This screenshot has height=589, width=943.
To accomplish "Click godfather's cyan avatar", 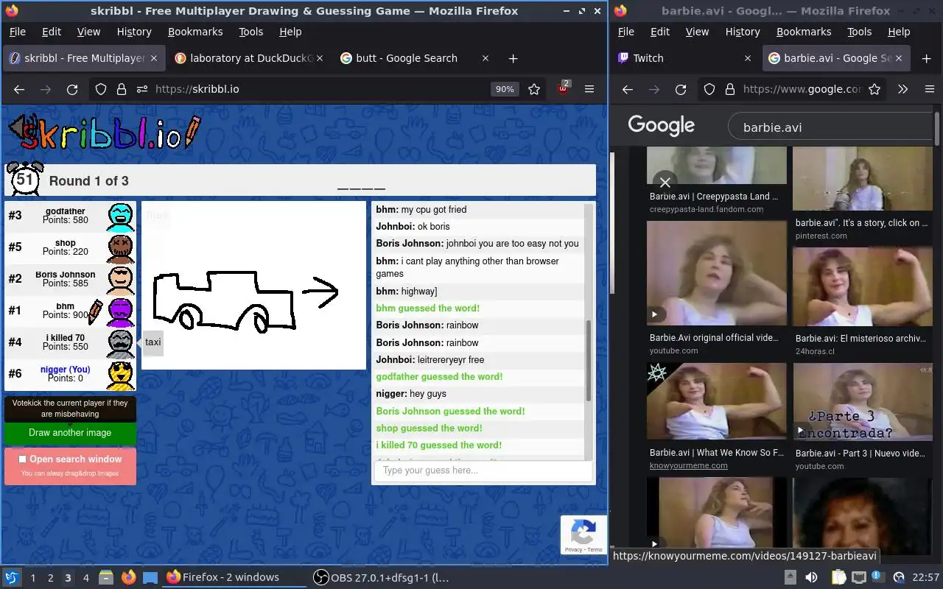I will pos(121,216).
